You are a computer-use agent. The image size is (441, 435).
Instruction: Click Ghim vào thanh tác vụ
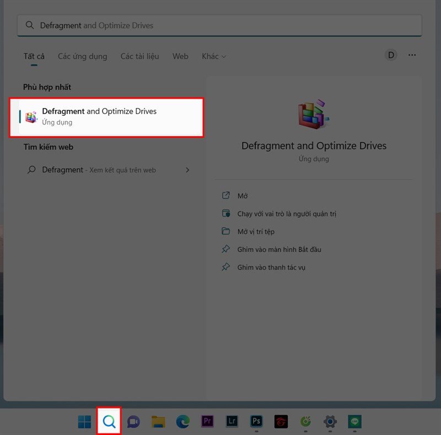click(x=271, y=267)
